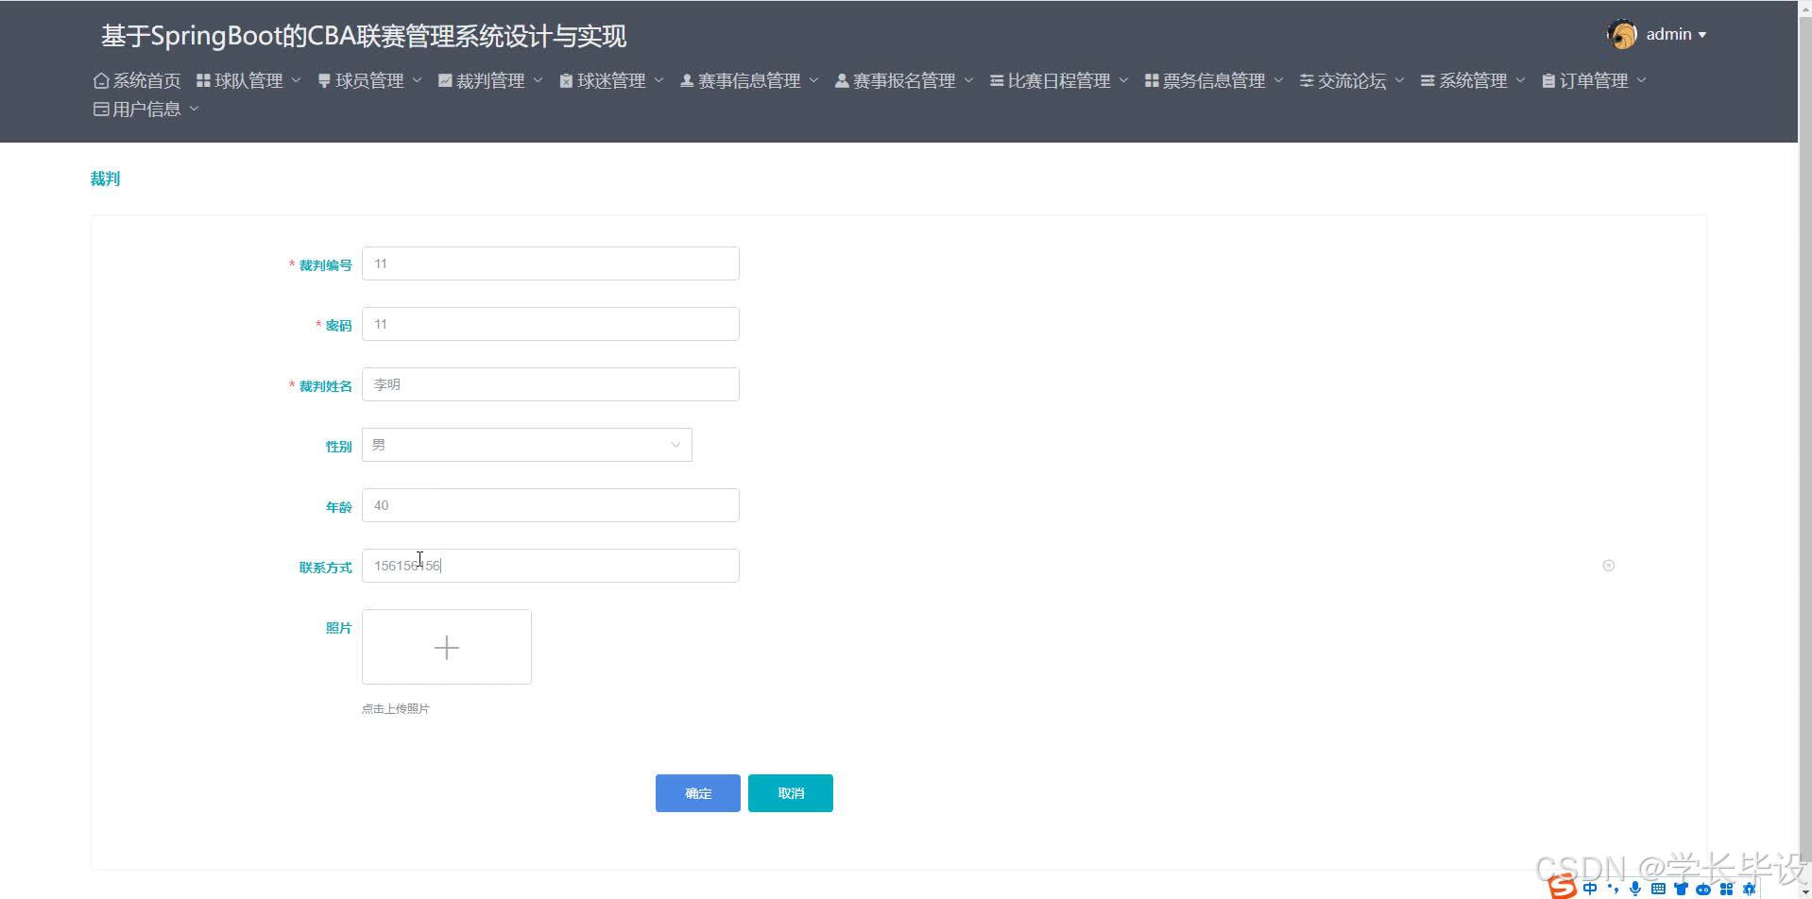The image size is (1812, 899).
Task: Expand the 交流论坛 chevron
Action: (x=1399, y=81)
